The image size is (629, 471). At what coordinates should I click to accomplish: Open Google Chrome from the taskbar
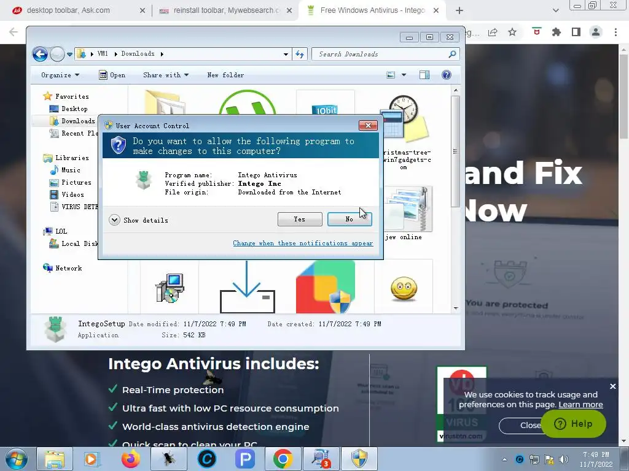click(x=283, y=459)
